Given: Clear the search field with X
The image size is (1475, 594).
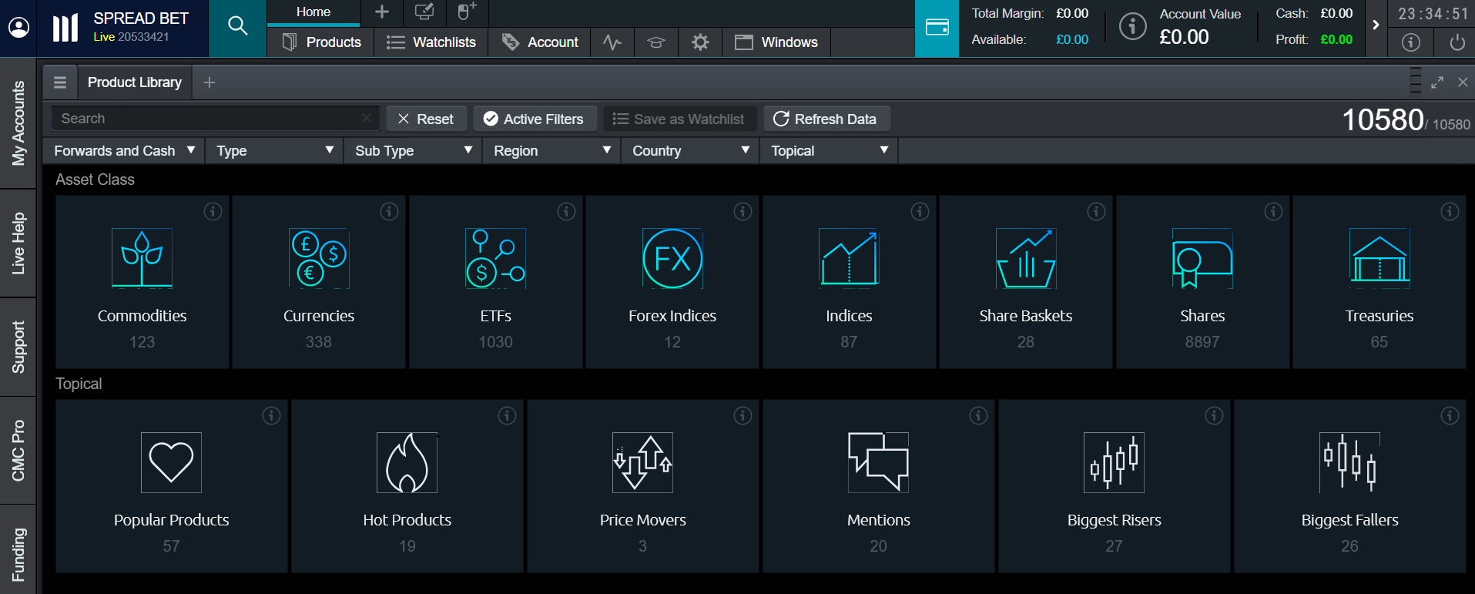Looking at the screenshot, I should pos(367,118).
